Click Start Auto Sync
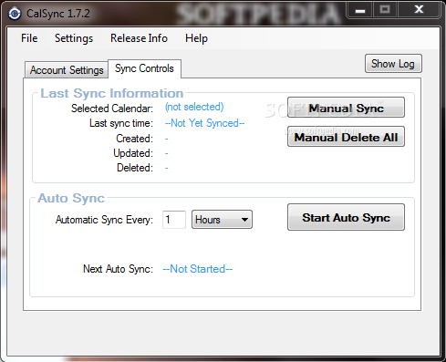 tap(346, 217)
